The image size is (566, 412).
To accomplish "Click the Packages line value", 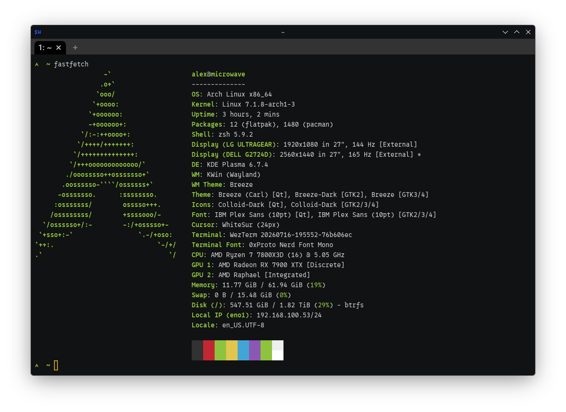I will (x=282, y=124).
